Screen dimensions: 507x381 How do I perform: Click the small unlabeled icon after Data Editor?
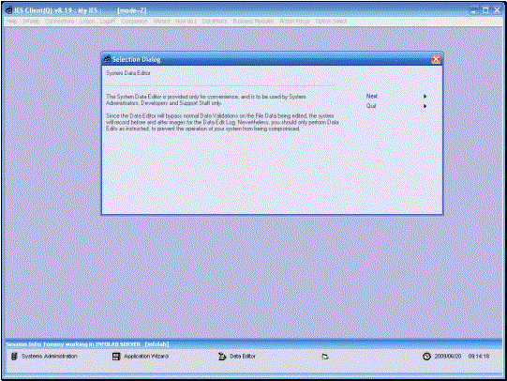coord(325,357)
